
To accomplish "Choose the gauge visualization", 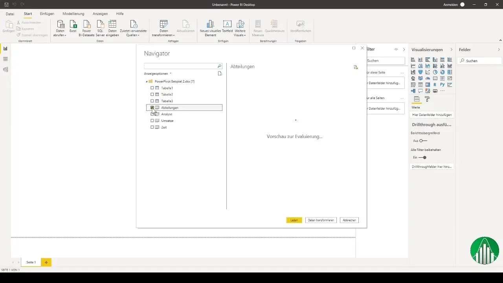I will 428,78.
